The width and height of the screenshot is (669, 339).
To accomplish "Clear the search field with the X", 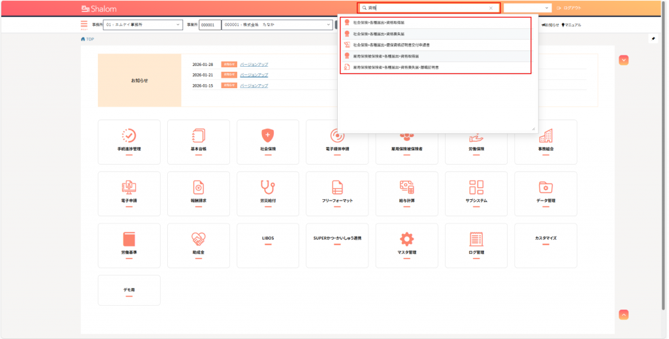I will (x=491, y=8).
